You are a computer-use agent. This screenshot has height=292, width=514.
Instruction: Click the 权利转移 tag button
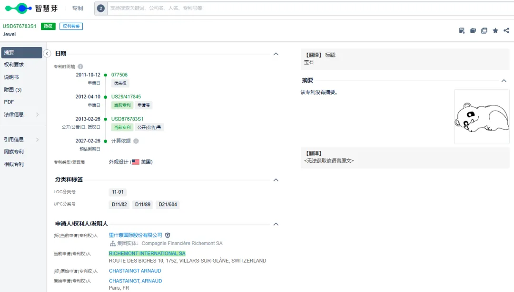pyautogui.click(x=71, y=26)
